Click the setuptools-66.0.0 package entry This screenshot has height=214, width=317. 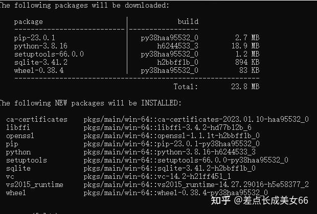tap(49, 54)
